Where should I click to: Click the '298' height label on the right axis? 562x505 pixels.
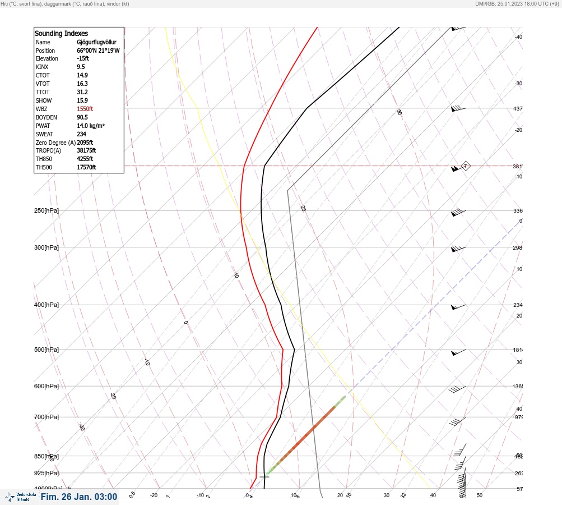tap(518, 247)
